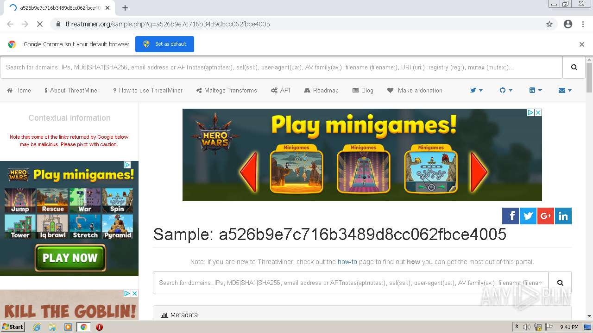Click right red arrow in banner ad
593x333 pixels.
(x=479, y=173)
